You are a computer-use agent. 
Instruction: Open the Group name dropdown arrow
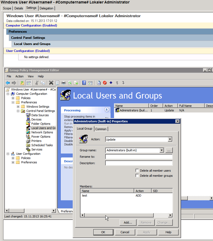[x=161, y=150]
